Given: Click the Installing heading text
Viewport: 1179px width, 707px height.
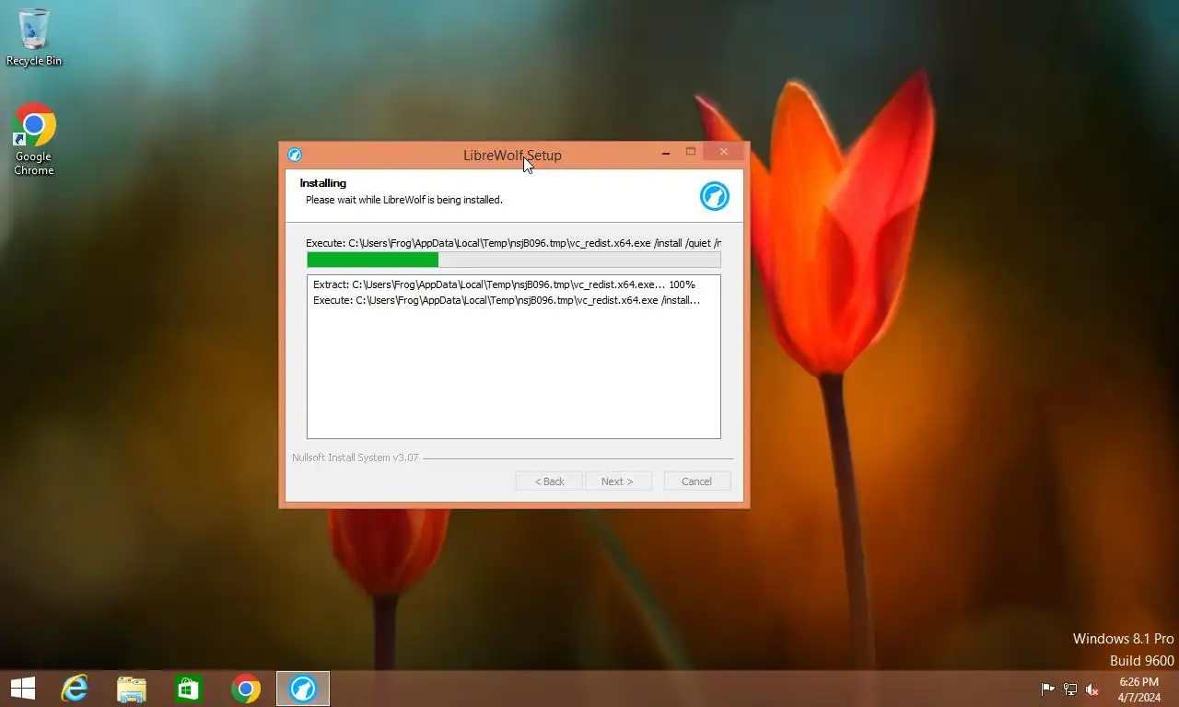Looking at the screenshot, I should 323,183.
